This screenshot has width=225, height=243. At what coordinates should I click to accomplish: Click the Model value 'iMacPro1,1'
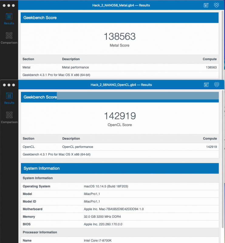coord(92,194)
